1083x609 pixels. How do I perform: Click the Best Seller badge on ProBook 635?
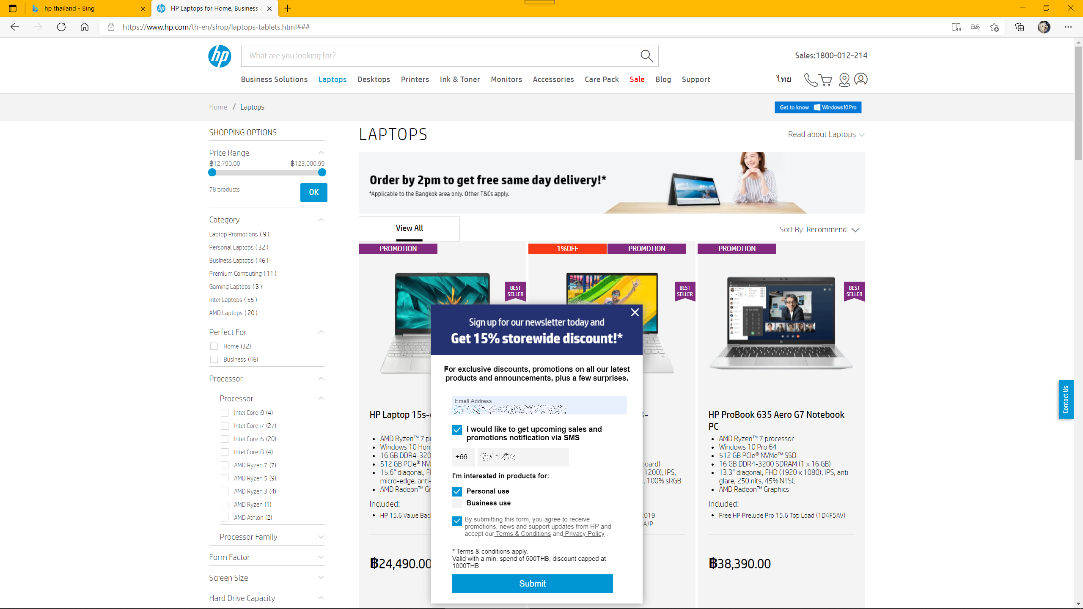pos(854,291)
